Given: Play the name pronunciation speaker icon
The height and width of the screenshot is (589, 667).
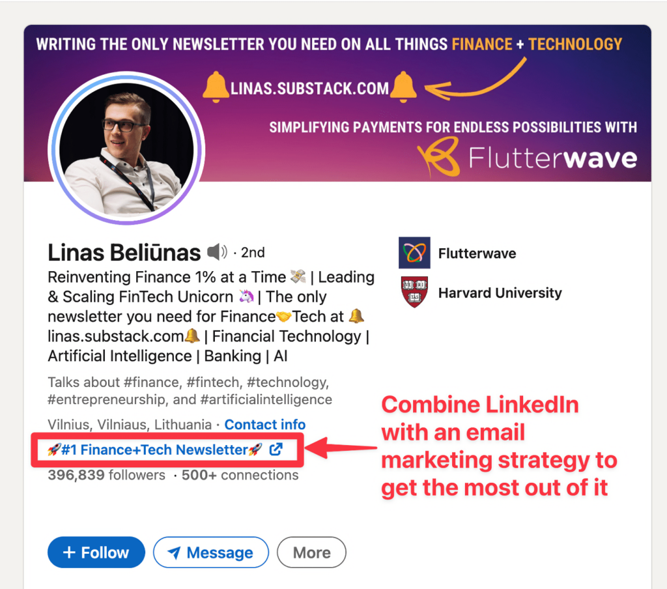Looking at the screenshot, I should click(218, 252).
